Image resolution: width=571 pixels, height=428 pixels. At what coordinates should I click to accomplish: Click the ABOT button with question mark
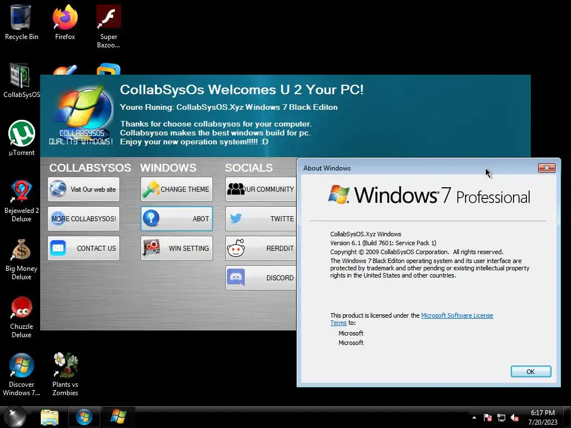point(177,218)
